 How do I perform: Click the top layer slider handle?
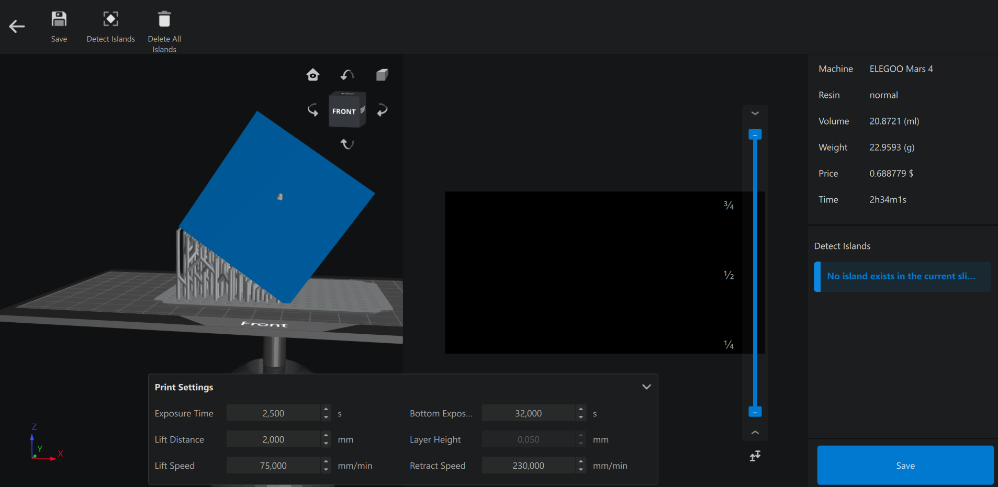(x=755, y=135)
